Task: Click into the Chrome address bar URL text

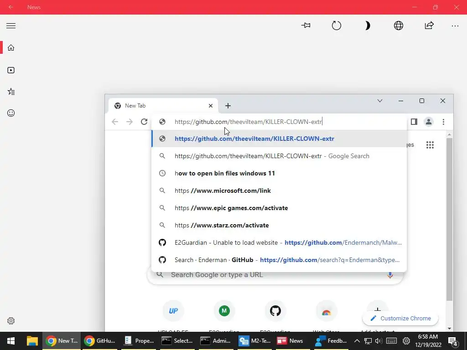Action: [x=248, y=122]
